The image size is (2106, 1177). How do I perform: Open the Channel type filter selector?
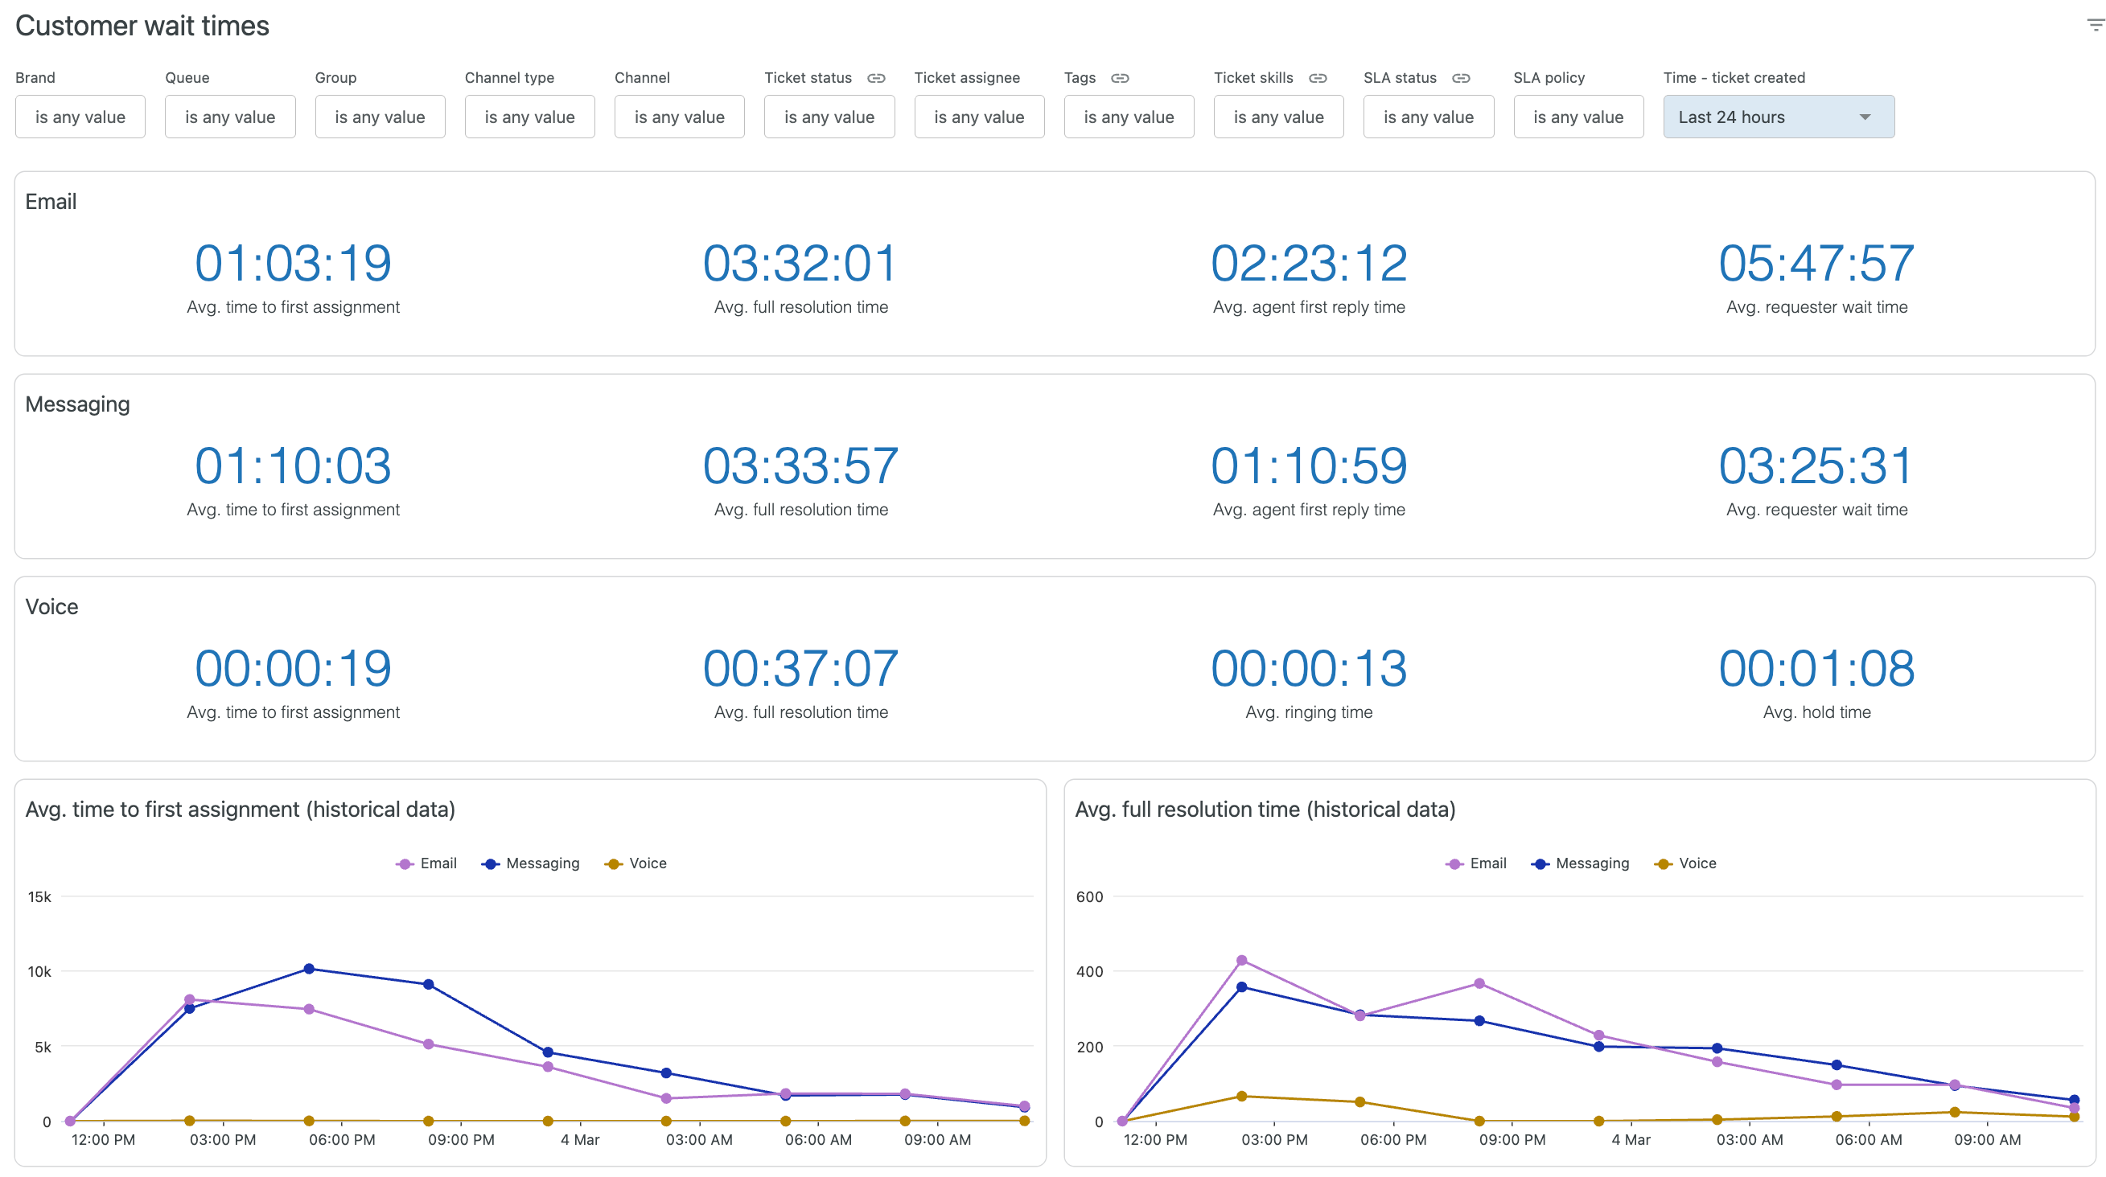pyautogui.click(x=530, y=117)
